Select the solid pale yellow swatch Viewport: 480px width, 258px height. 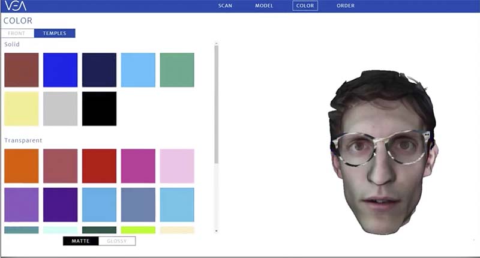(22, 109)
